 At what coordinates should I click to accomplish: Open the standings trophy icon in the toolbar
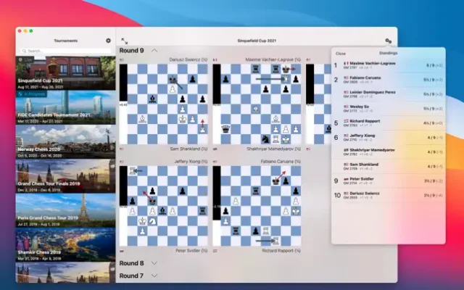(x=389, y=41)
